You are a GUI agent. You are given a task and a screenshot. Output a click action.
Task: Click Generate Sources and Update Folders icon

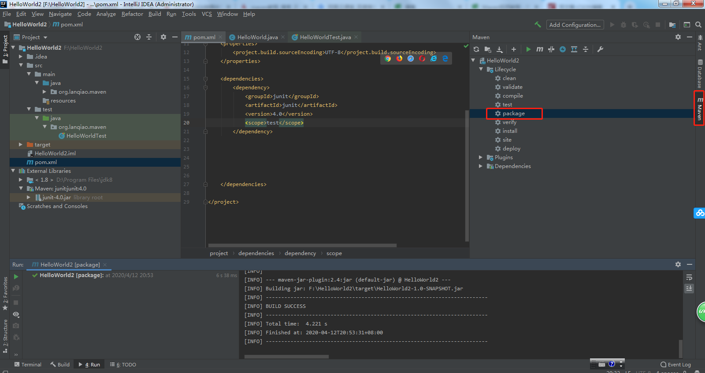[488, 49]
